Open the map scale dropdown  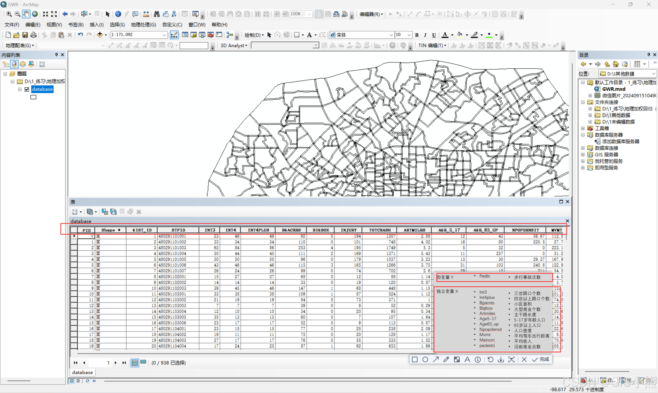tap(164, 35)
